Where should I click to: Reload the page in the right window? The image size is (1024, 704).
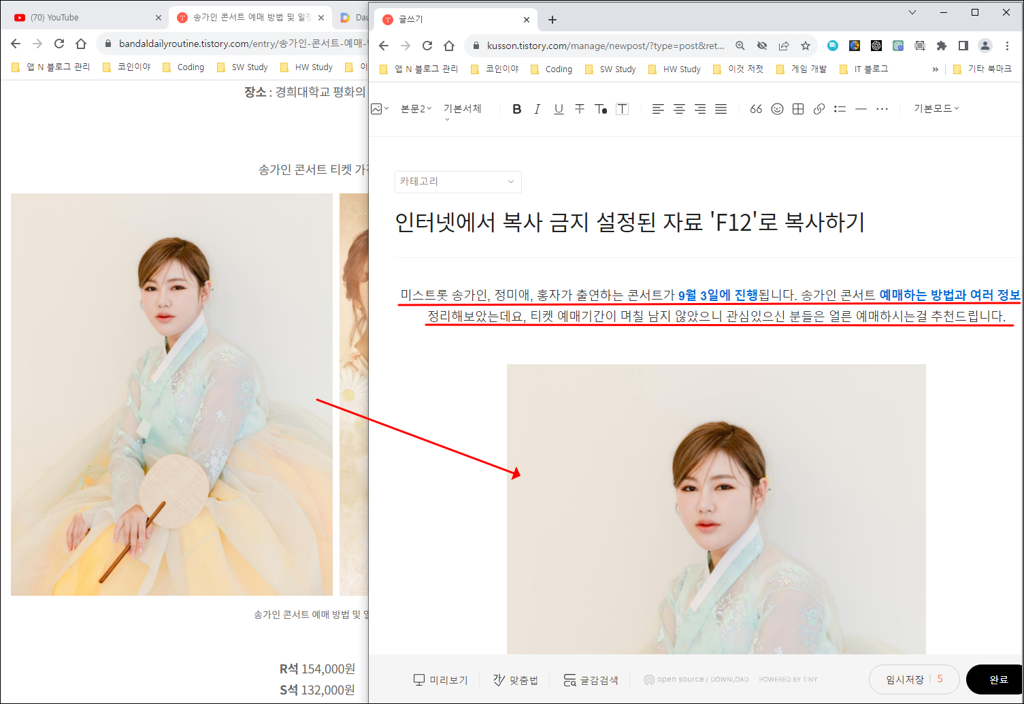[427, 46]
